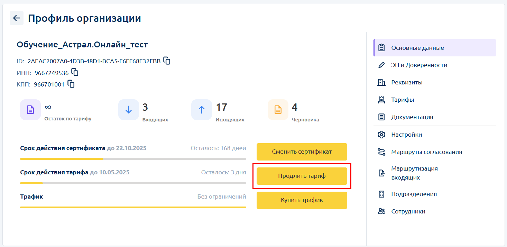Click the pen icon beside ЭП и Доверенности
Screen dimensions: 507x247
click(x=381, y=65)
